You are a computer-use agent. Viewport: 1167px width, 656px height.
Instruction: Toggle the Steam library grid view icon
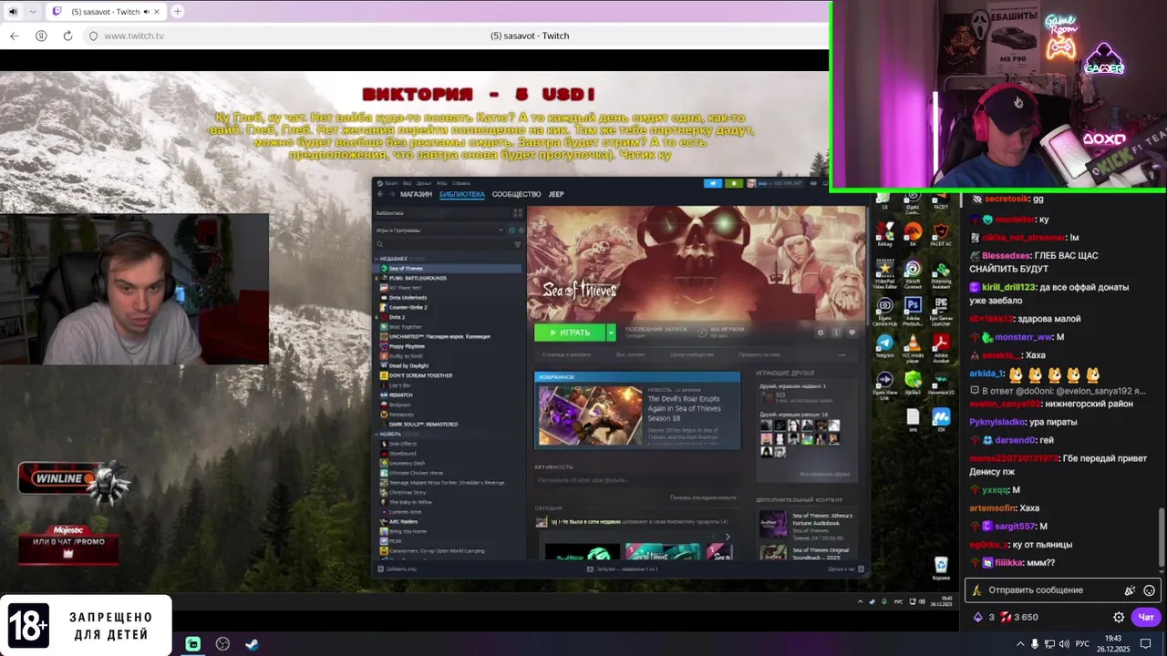pos(519,213)
